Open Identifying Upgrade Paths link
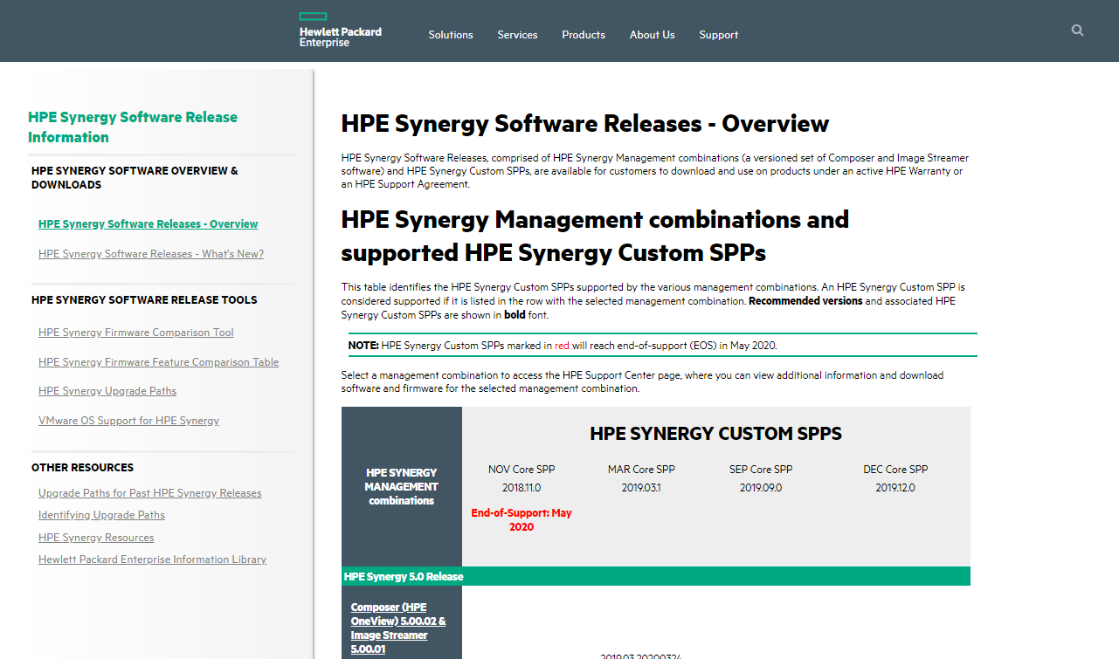 [102, 515]
